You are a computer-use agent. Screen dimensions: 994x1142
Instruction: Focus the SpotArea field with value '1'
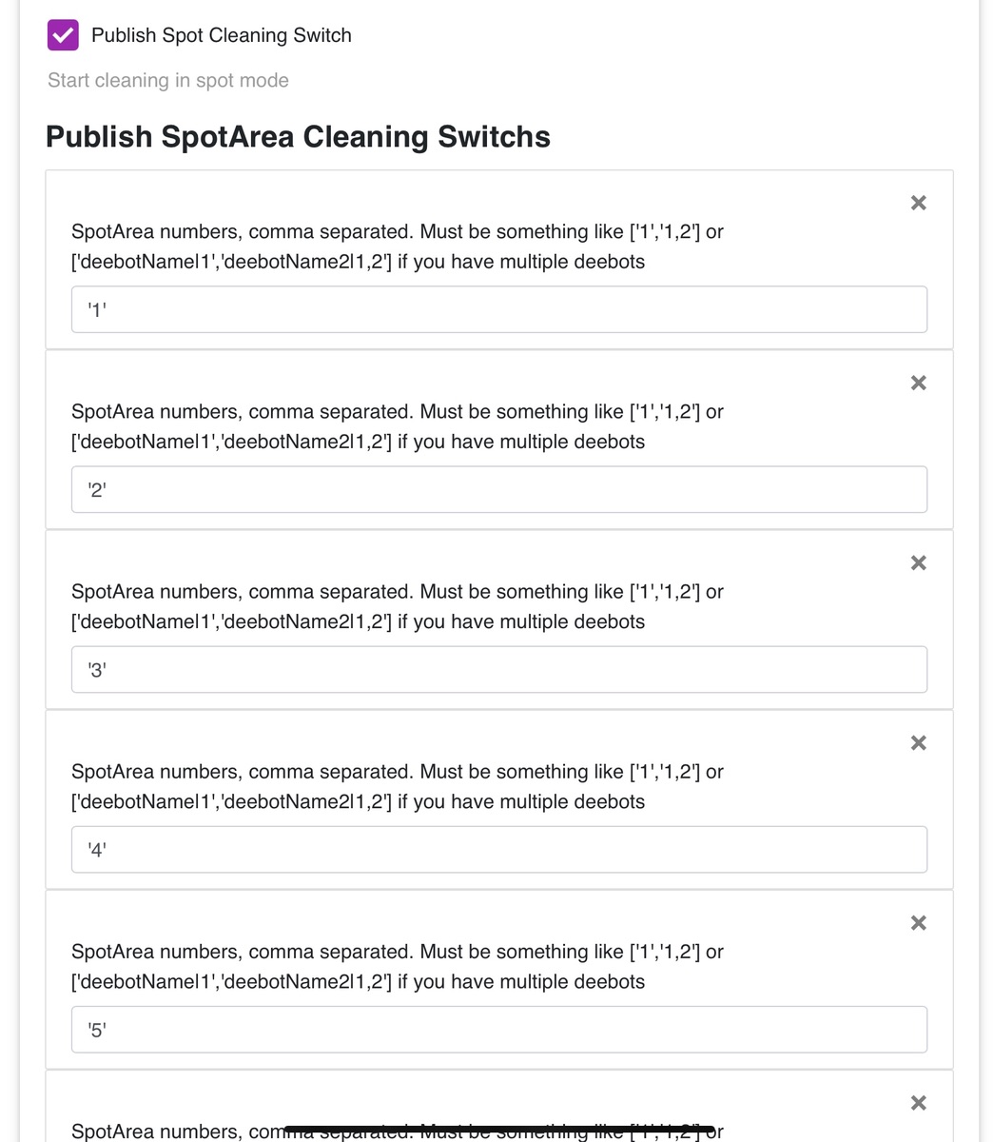click(498, 309)
